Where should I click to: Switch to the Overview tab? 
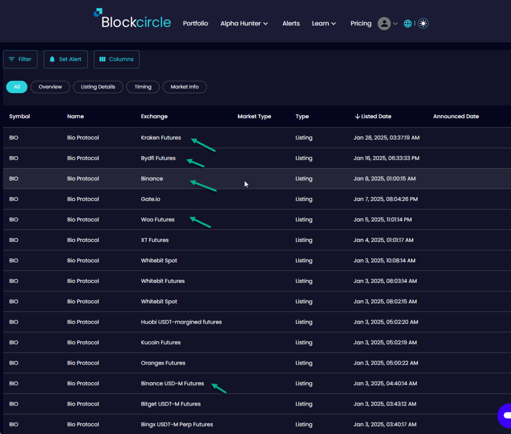point(50,87)
